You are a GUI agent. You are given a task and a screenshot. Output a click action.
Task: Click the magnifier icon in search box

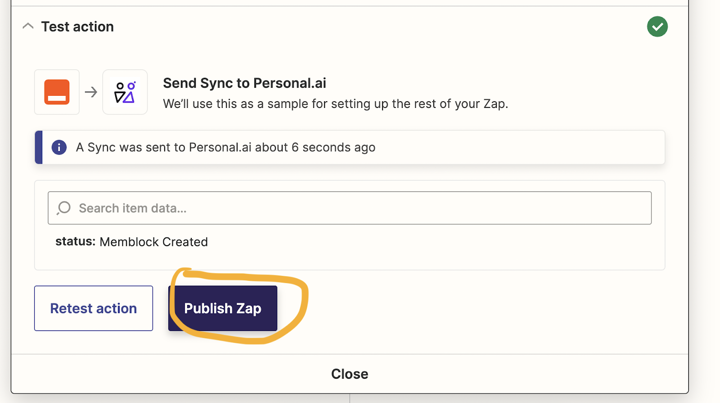tap(64, 208)
